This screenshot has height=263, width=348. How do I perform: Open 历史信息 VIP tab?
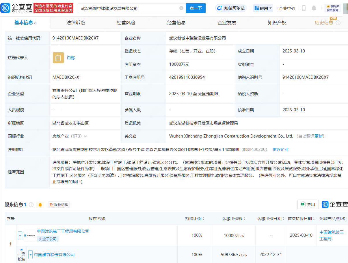coord(324,22)
